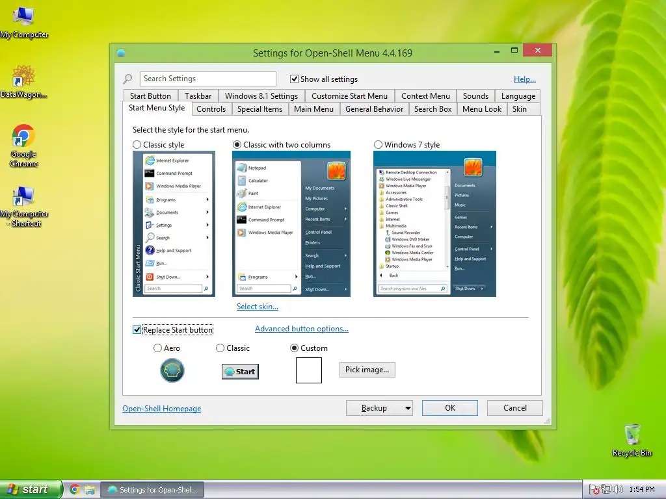Click the Open-Shell icon in the title bar
This screenshot has height=499, width=666.
pyautogui.click(x=121, y=53)
